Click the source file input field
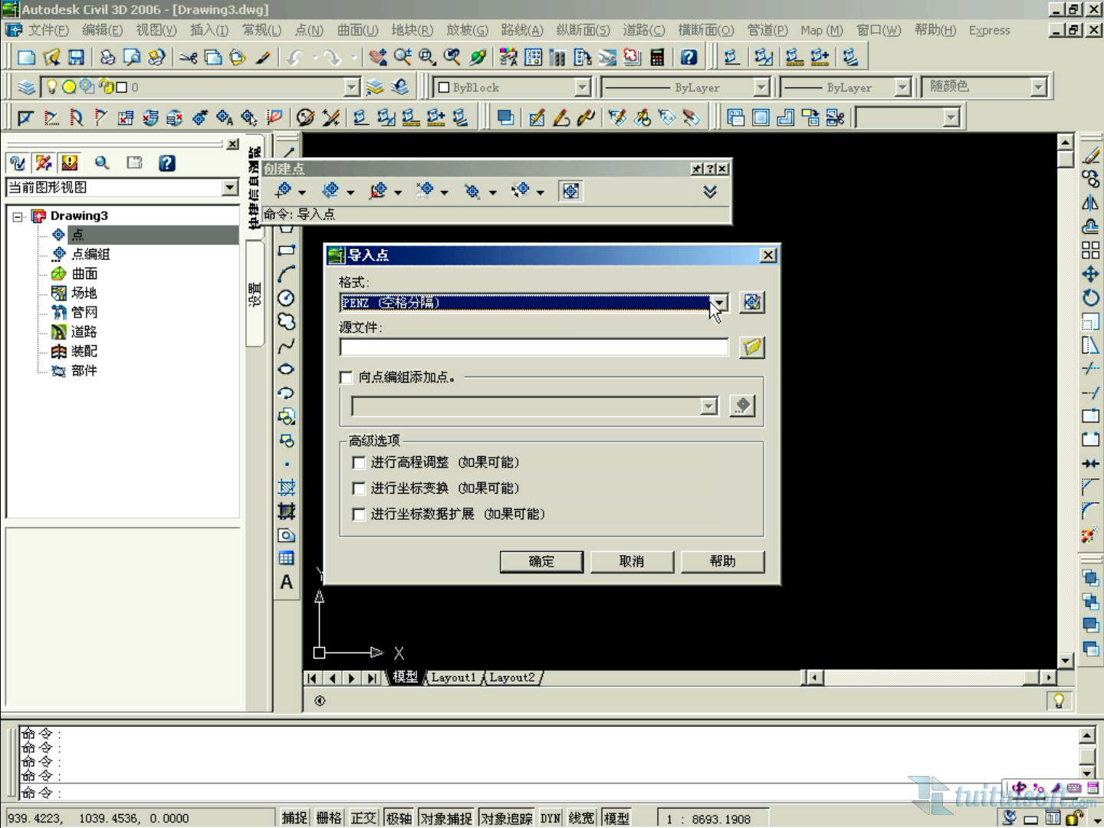This screenshot has height=828, width=1104. click(x=534, y=347)
